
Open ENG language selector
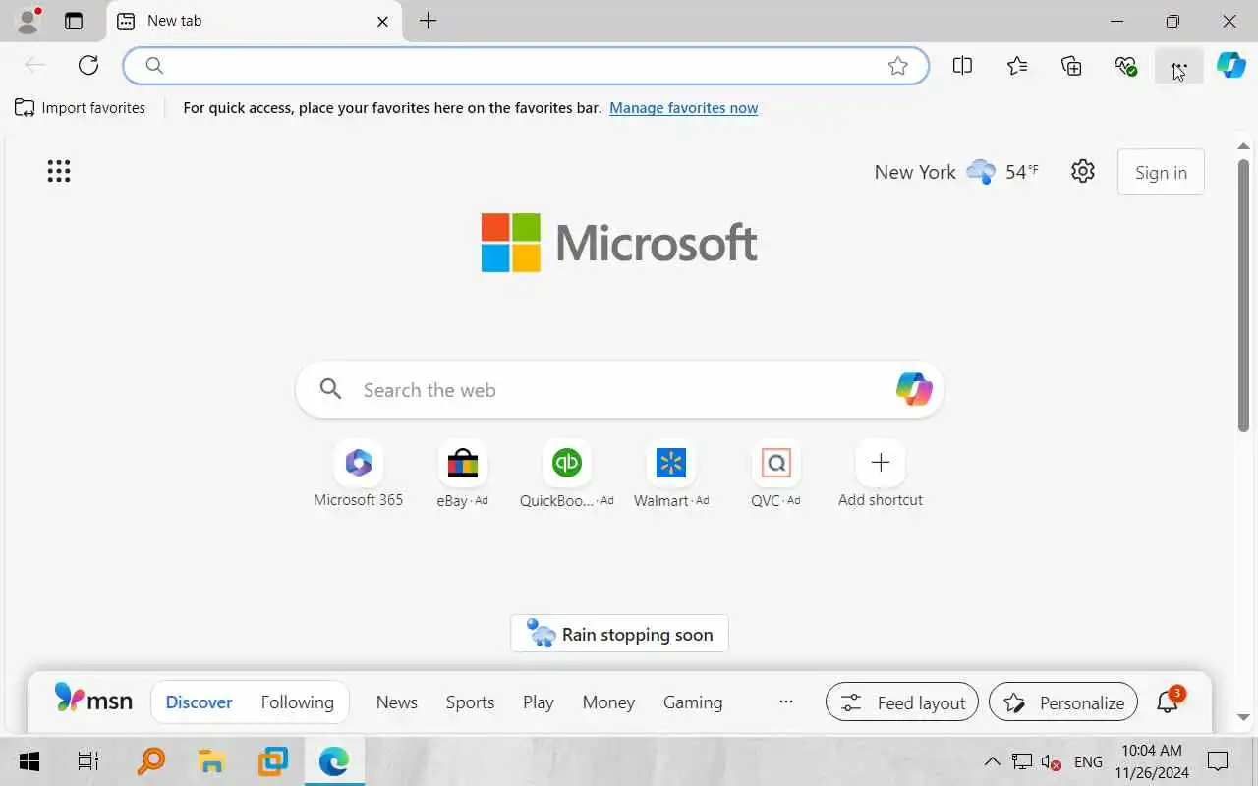[1088, 762]
